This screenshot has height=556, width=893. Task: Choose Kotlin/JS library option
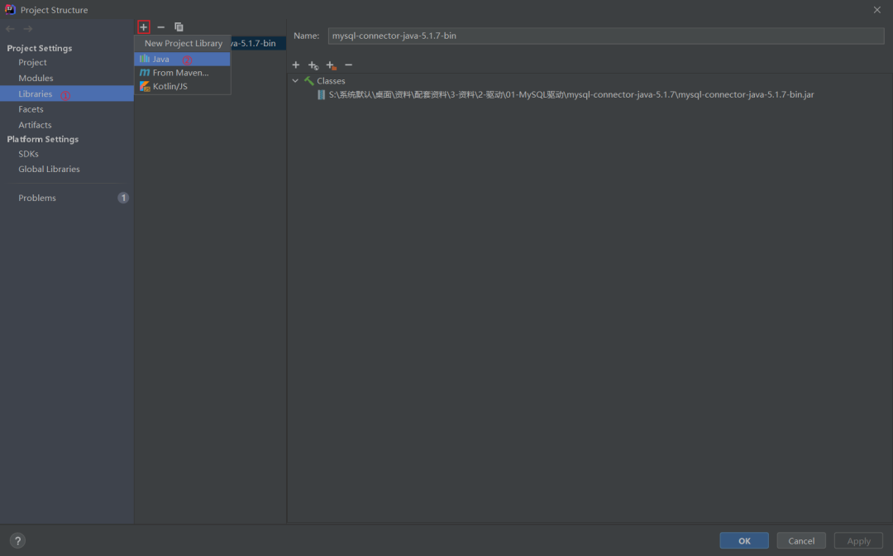[182, 87]
